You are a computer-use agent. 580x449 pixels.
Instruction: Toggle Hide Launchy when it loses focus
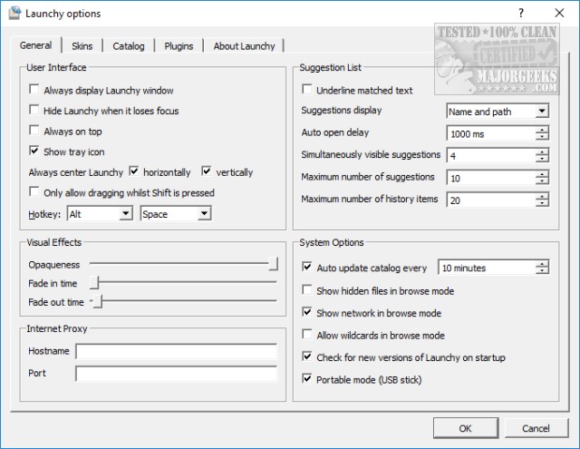(x=34, y=110)
